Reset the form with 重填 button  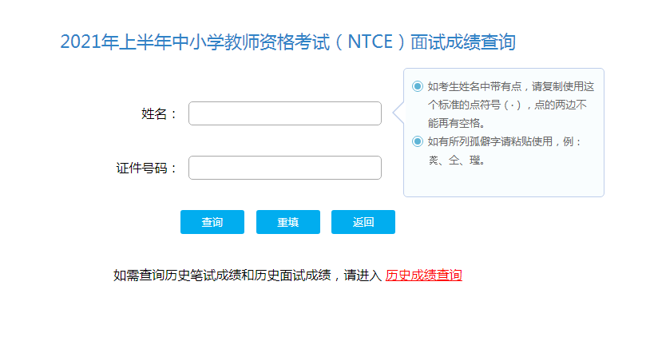coord(287,222)
